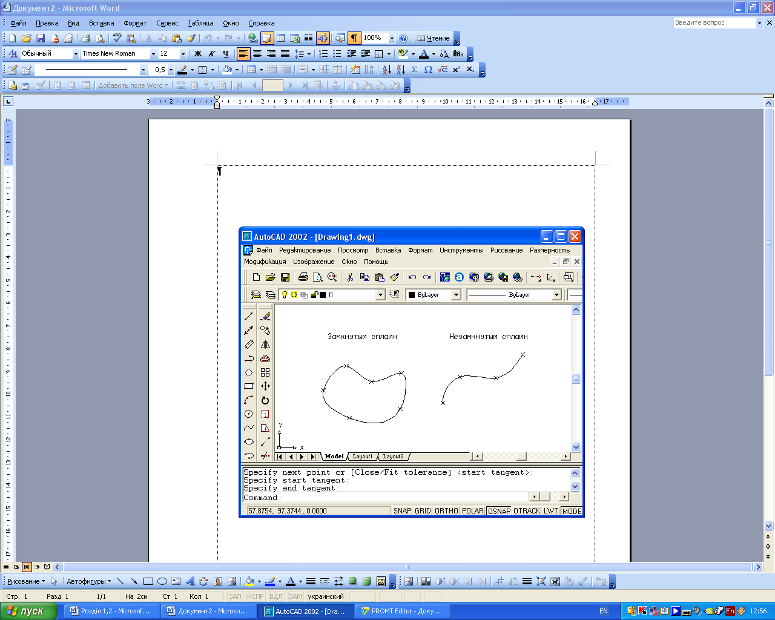The width and height of the screenshot is (775, 620).
Task: Open the Правка menu
Action: click(47, 23)
